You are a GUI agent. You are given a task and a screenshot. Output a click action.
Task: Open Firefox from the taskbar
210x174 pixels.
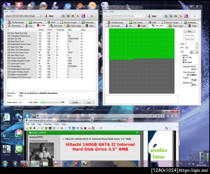[25, 164]
